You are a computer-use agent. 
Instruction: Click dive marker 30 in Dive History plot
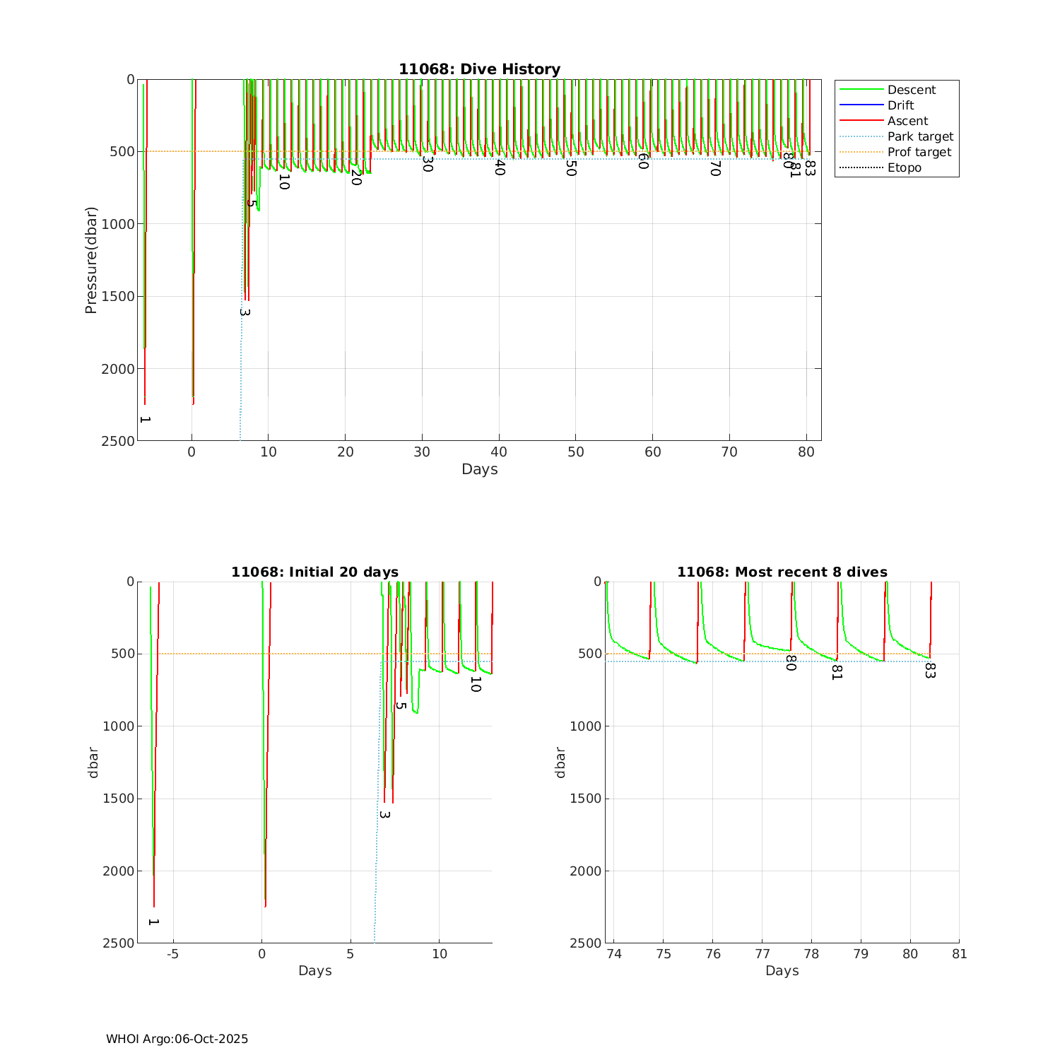click(427, 164)
